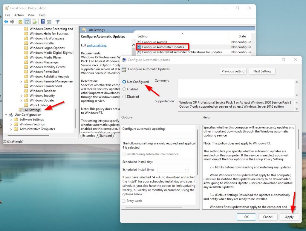Expand Windows Remote Management tree node
The image size is (306, 231).
pos(21,82)
